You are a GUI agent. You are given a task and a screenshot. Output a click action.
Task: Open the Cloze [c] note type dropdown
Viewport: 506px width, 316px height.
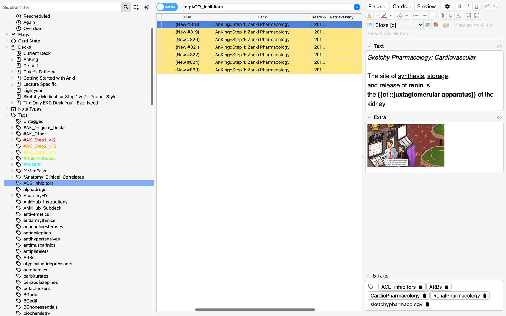[x=398, y=25]
